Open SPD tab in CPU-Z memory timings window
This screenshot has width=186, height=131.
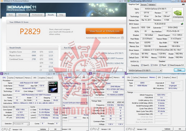point(159,77)
